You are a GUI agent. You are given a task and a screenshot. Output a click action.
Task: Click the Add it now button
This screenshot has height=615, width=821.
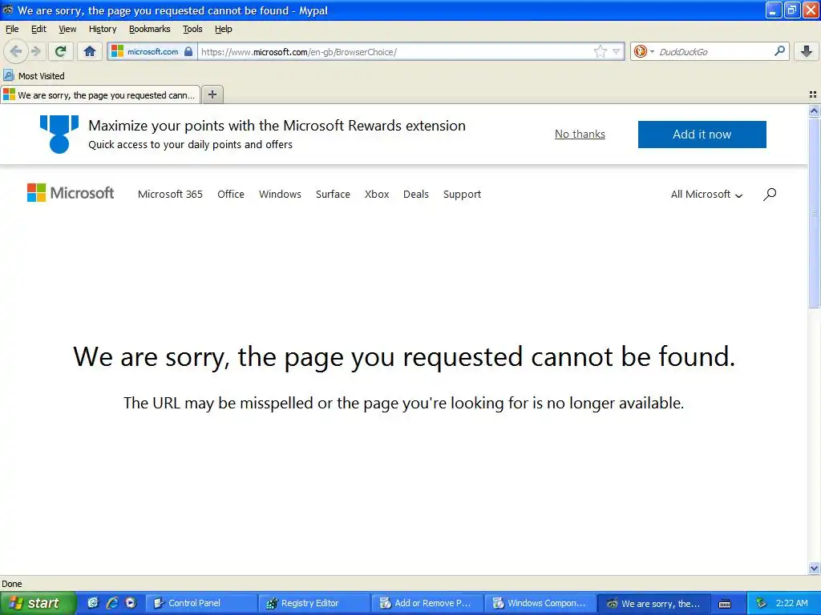tap(702, 135)
